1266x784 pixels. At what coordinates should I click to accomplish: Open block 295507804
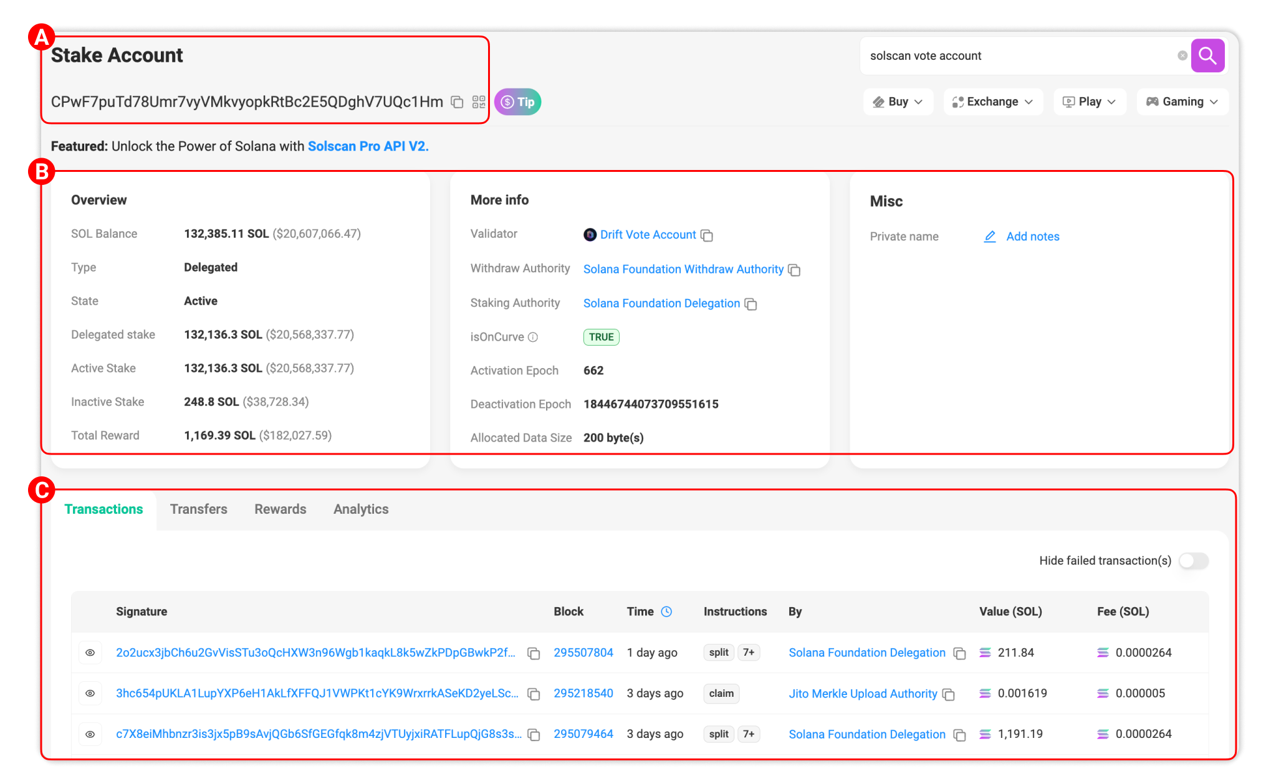tap(583, 653)
